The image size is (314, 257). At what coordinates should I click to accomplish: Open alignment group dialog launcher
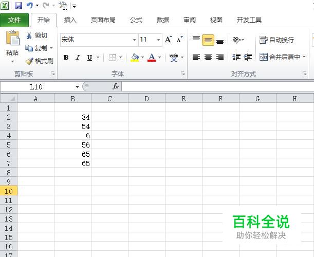pyautogui.click(x=304, y=74)
